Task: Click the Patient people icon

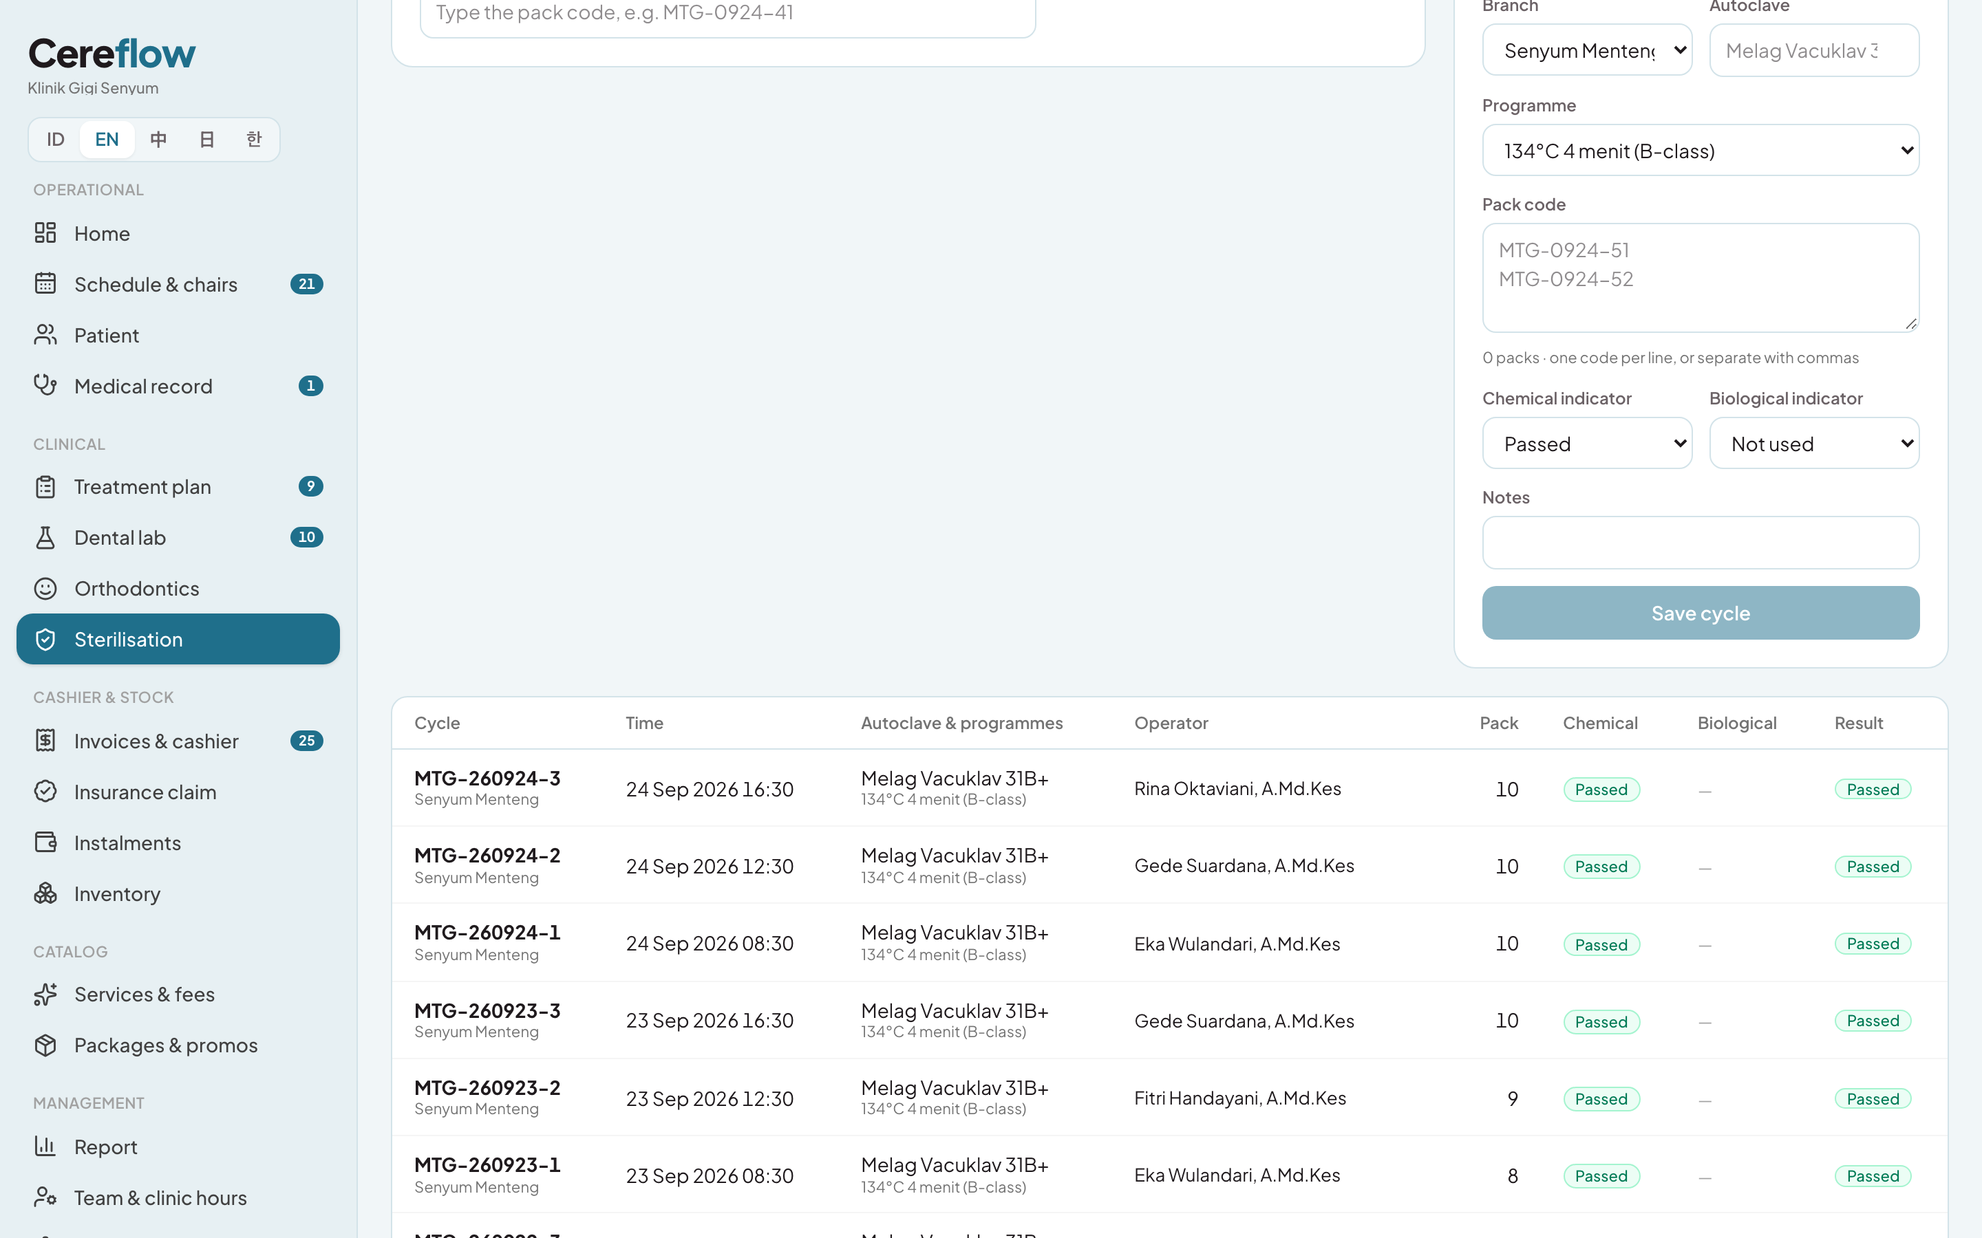Action: click(45, 335)
